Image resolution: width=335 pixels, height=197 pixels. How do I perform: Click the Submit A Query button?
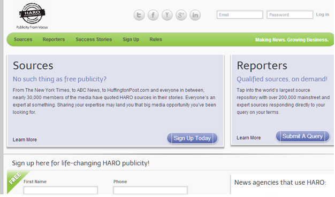pyautogui.click(x=302, y=136)
